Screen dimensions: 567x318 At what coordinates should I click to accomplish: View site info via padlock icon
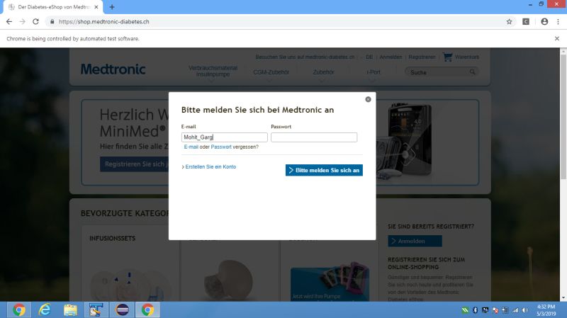tap(52, 22)
